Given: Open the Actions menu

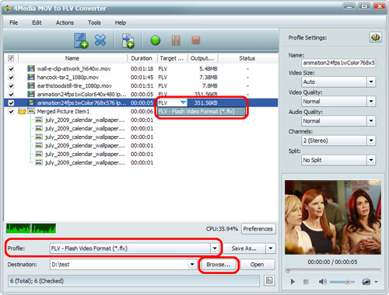Looking at the screenshot, I should point(65,23).
